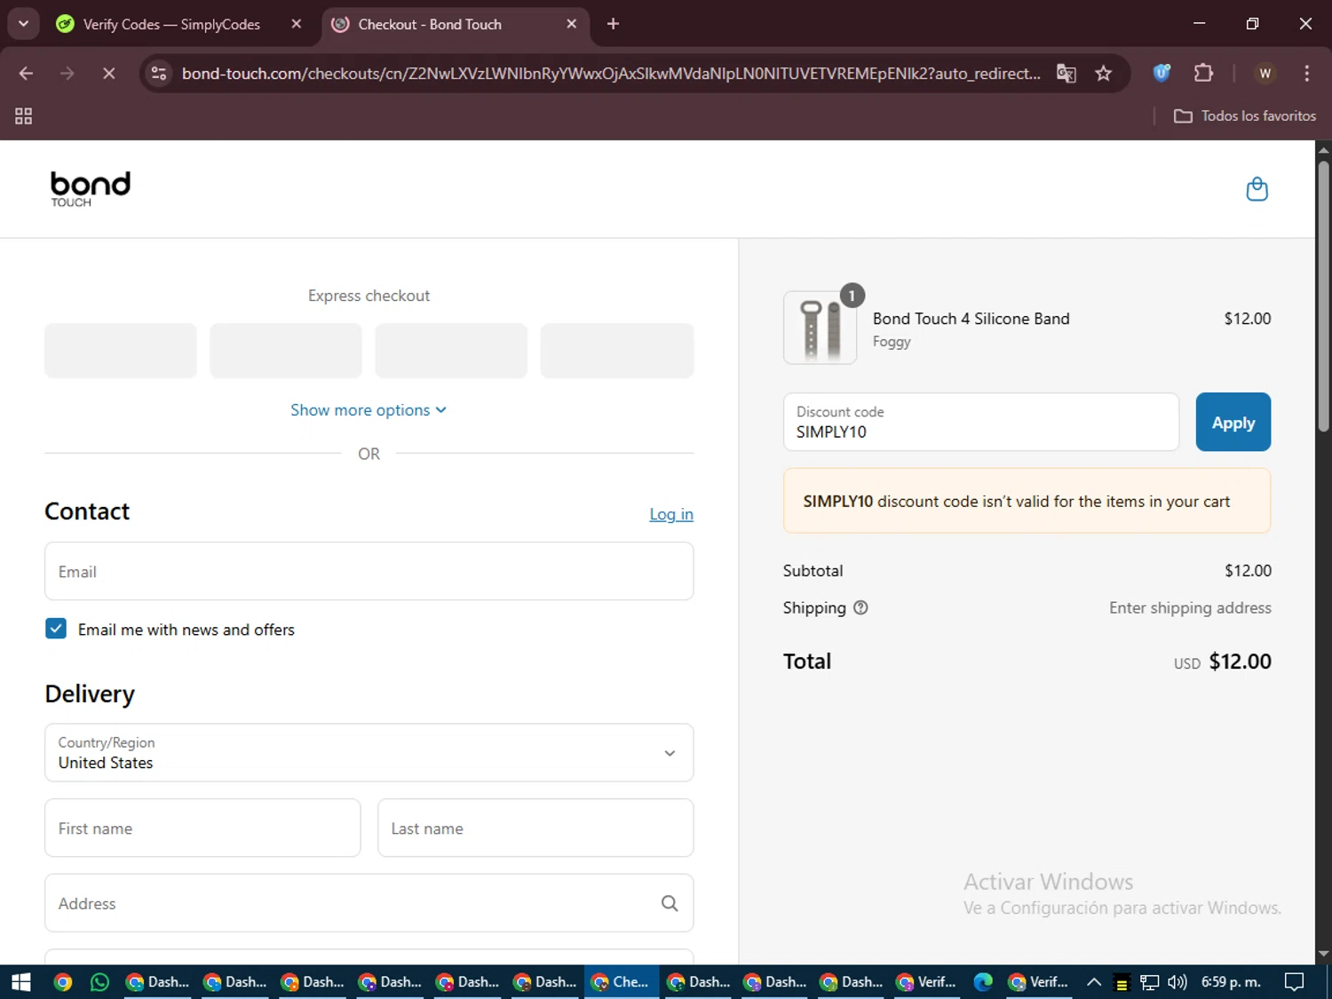This screenshot has width=1332, height=999.
Task: Open site information icon in address bar
Action: coord(159,74)
